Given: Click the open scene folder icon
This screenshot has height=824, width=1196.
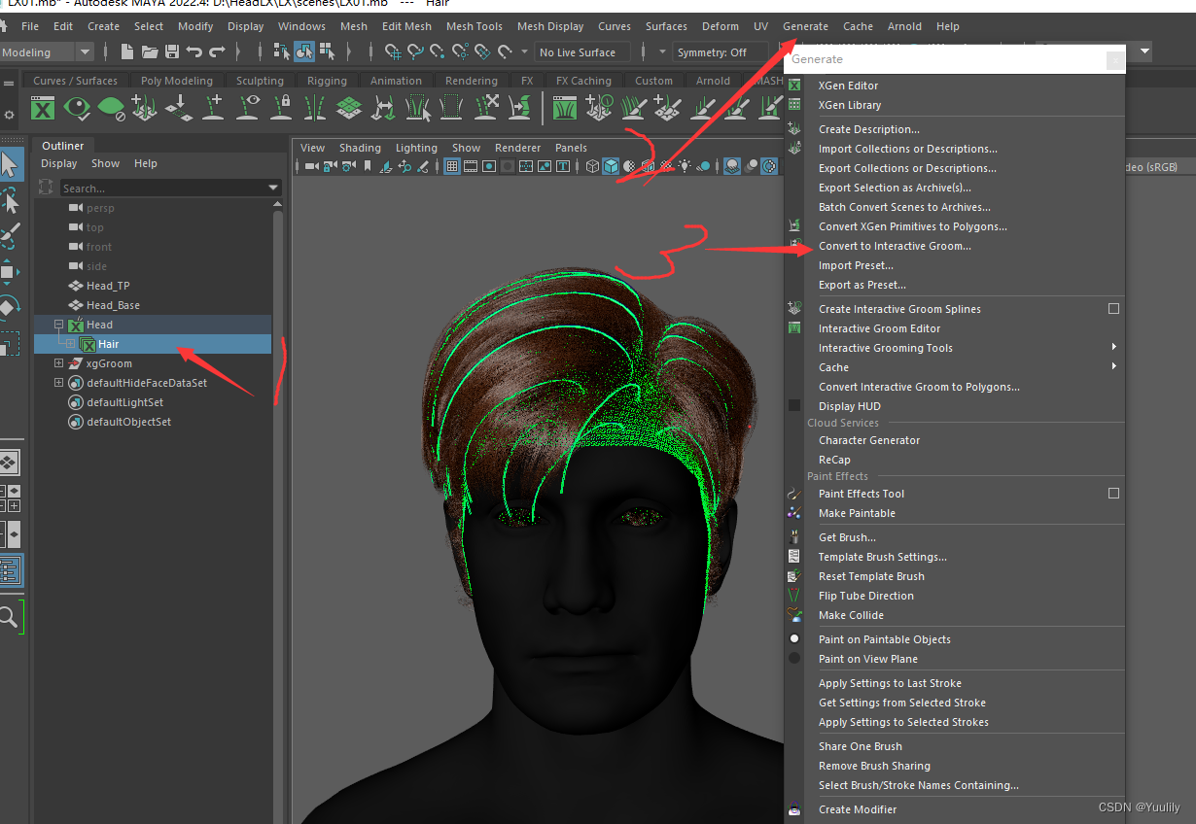Looking at the screenshot, I should pos(150,51).
